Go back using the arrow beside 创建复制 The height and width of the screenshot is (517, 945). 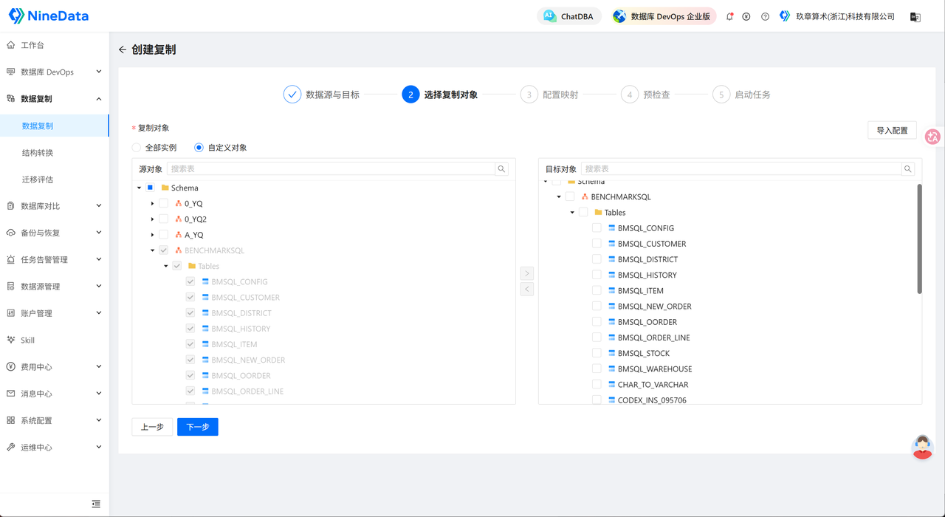click(123, 49)
